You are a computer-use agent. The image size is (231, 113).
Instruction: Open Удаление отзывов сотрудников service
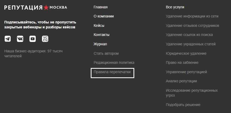pos(192,26)
